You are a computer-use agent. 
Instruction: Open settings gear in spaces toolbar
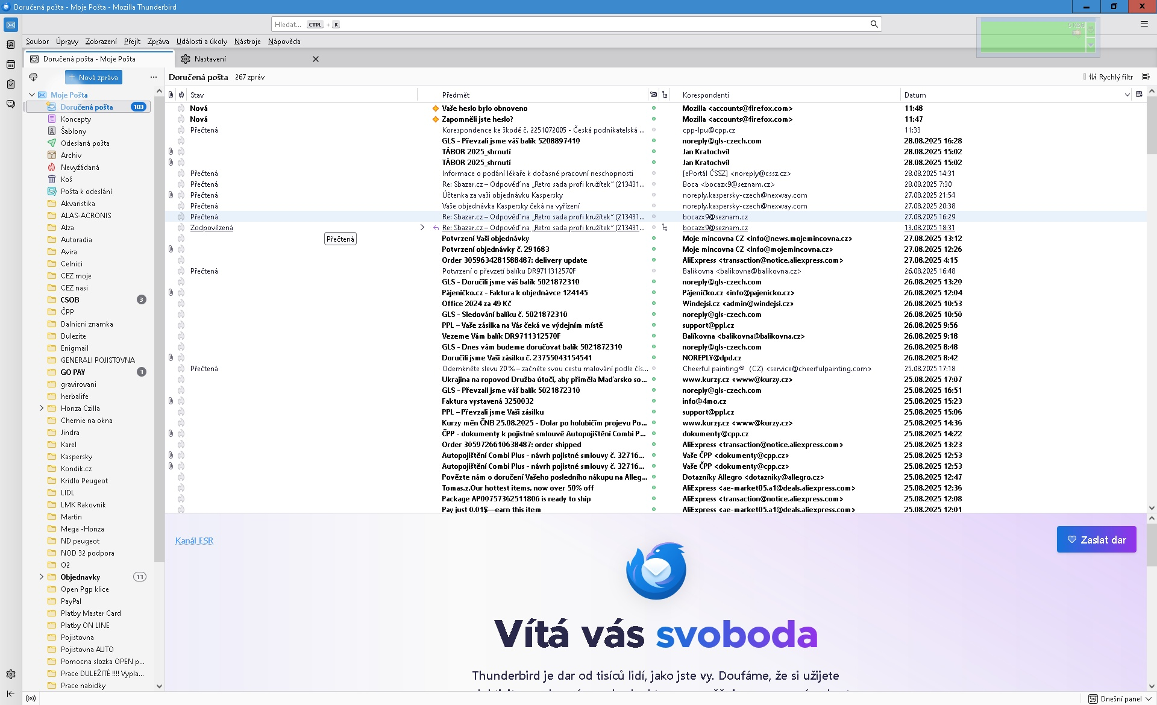(10, 674)
